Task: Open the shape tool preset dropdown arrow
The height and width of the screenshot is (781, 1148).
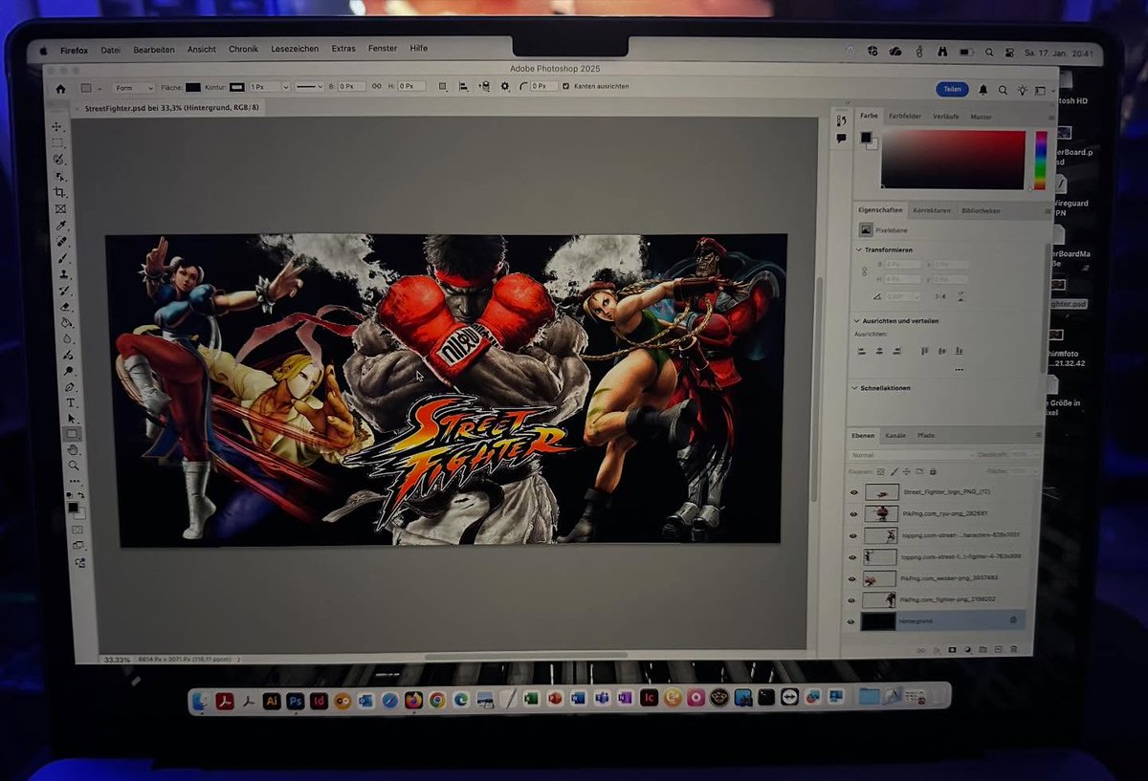Action: click(99, 88)
